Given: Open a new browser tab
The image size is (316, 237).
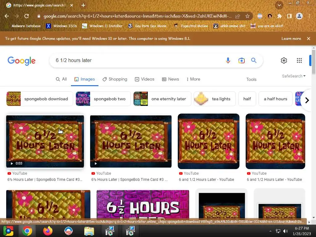Looking at the screenshot, I should click(x=83, y=5).
